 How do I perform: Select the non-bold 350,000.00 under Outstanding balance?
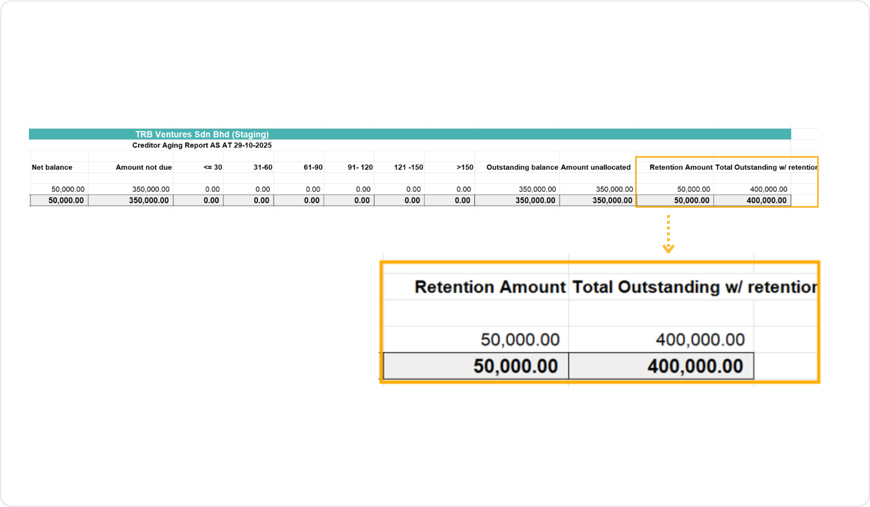point(538,189)
